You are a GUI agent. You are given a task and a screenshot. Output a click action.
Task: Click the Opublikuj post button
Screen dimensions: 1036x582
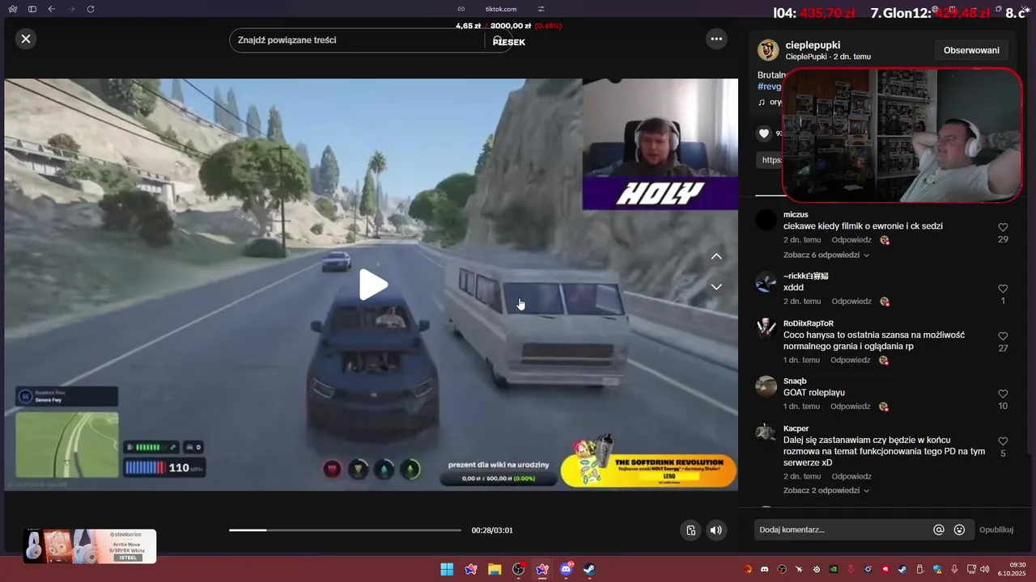click(996, 530)
